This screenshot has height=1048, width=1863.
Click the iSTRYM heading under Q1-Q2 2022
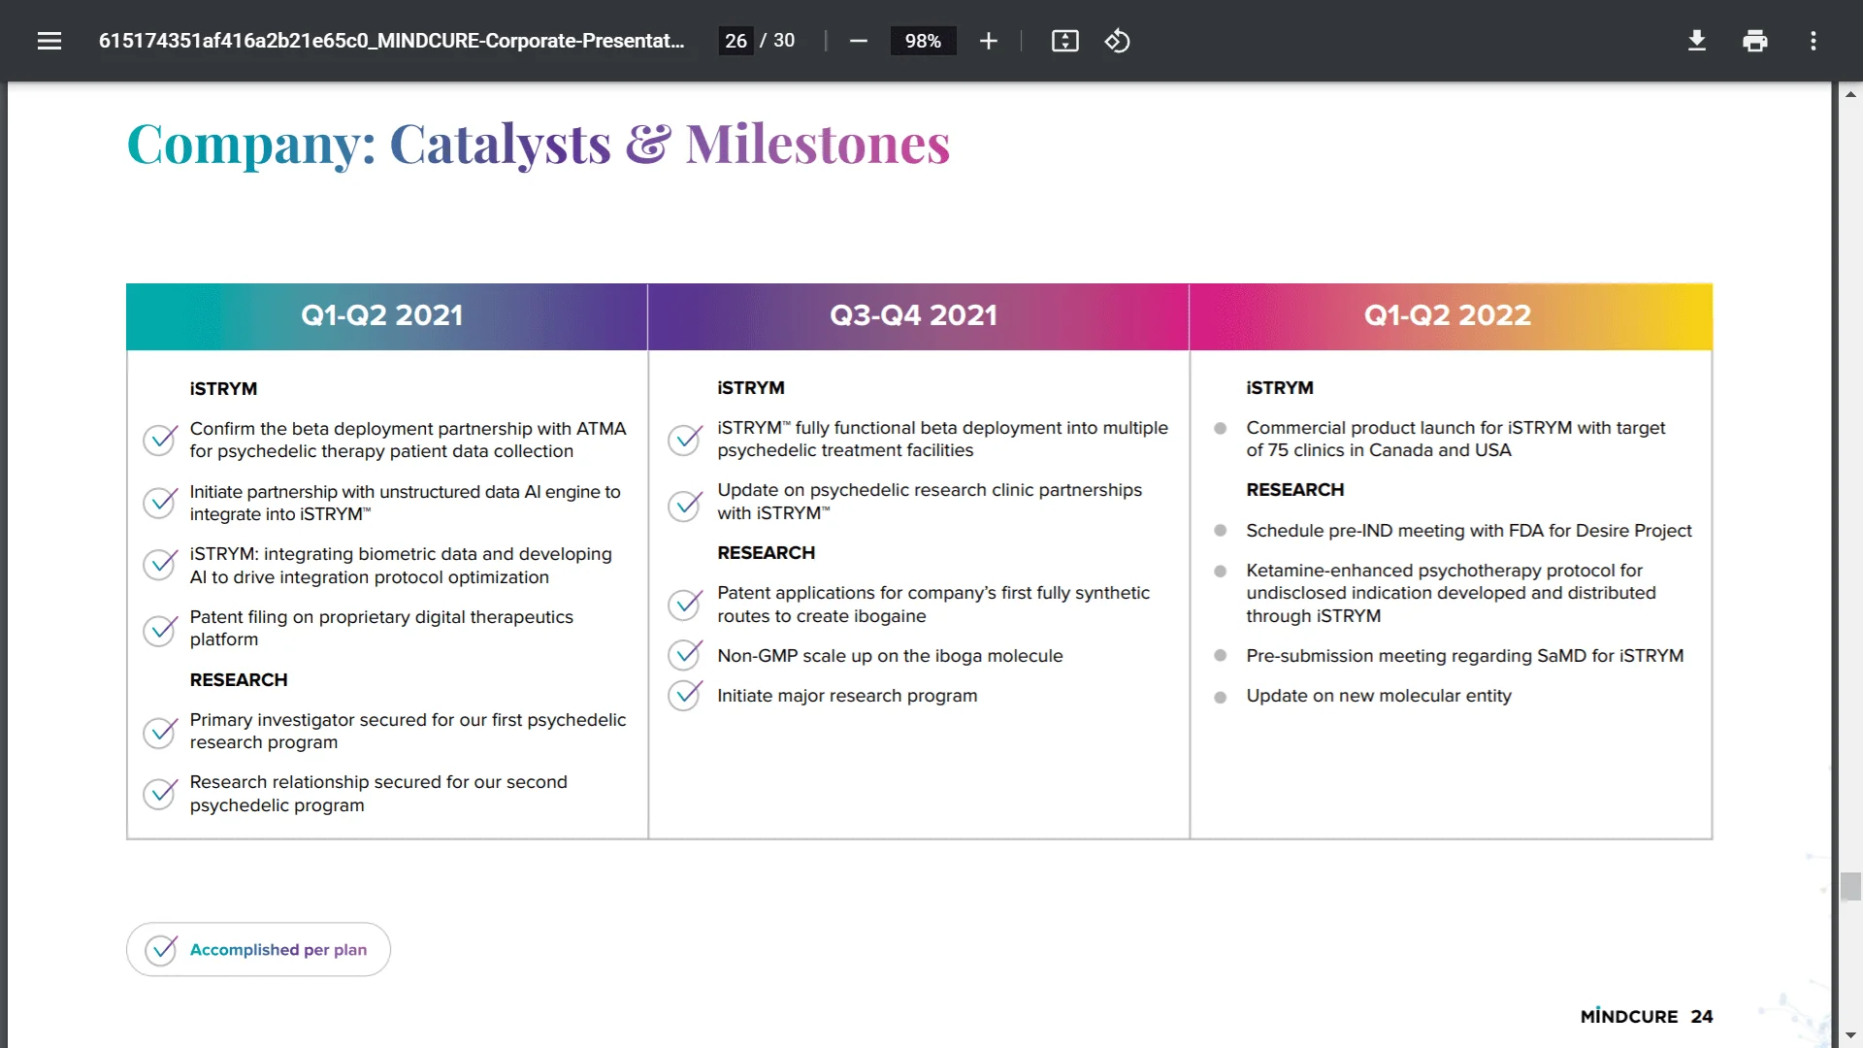[1280, 387]
